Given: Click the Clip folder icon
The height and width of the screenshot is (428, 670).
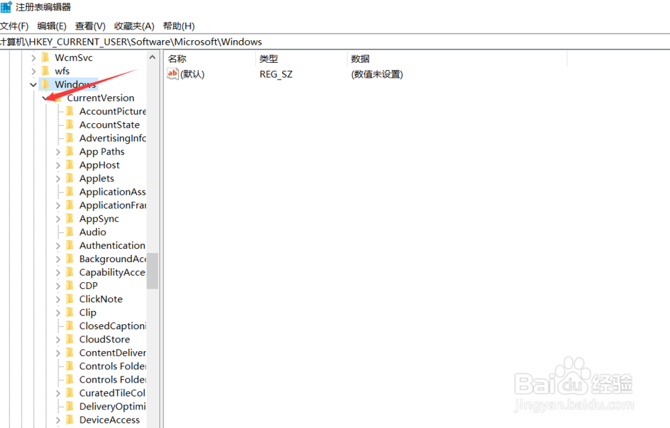Looking at the screenshot, I should tap(71, 312).
